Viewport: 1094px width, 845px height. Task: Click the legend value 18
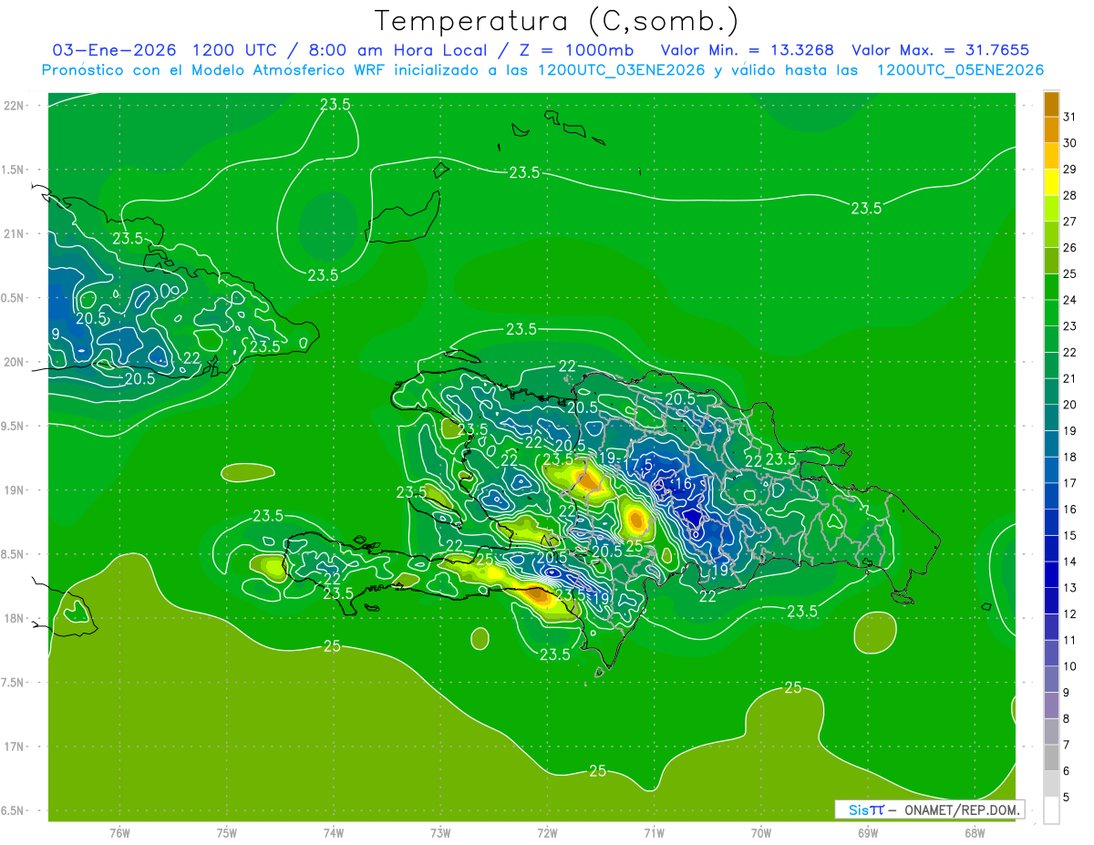click(x=1070, y=457)
